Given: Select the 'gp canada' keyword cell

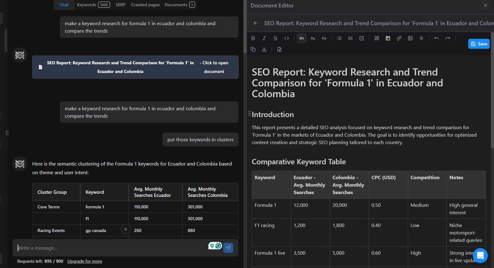Looking at the screenshot, I should point(105,230).
